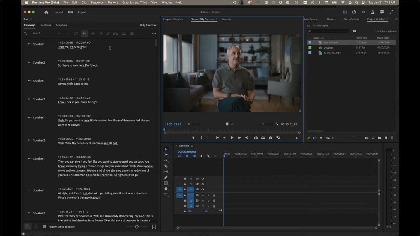Switch to Graphics tab in Text panel
Viewport: 420px width, 236px height.
pos(61,25)
